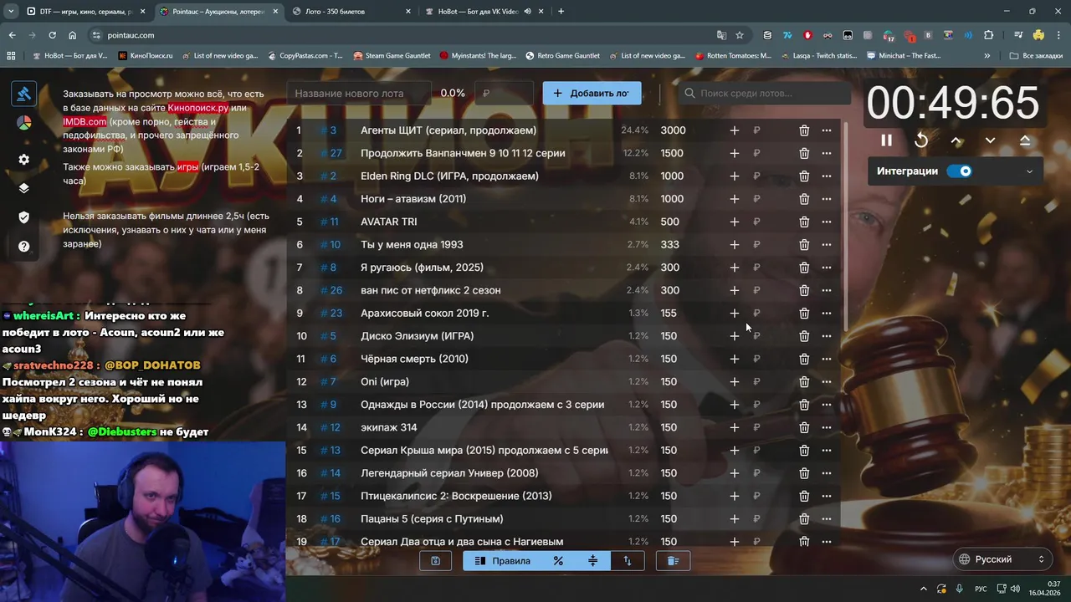The height and width of the screenshot is (602, 1071).
Task: Reload the pointauc.com page
Action: 52,35
